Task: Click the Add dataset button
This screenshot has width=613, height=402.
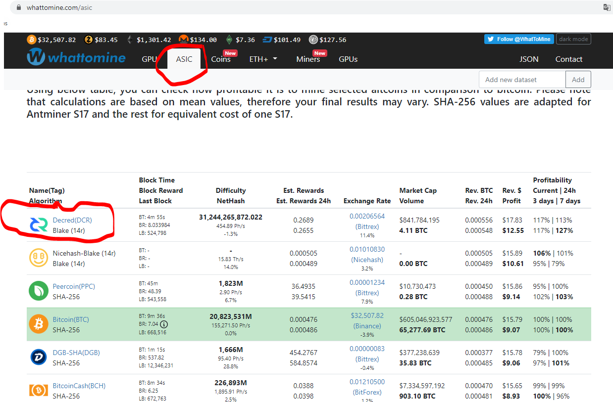Action: click(578, 80)
